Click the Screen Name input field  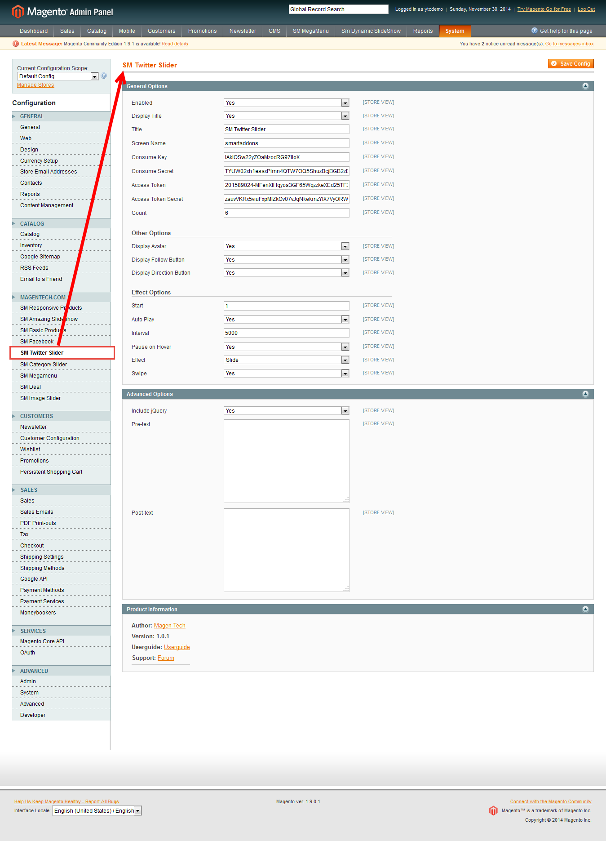pyautogui.click(x=286, y=143)
